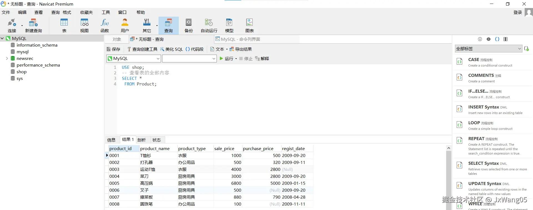Click the Export Result (导出结果) button
This screenshot has height=210, width=533.
point(241,49)
